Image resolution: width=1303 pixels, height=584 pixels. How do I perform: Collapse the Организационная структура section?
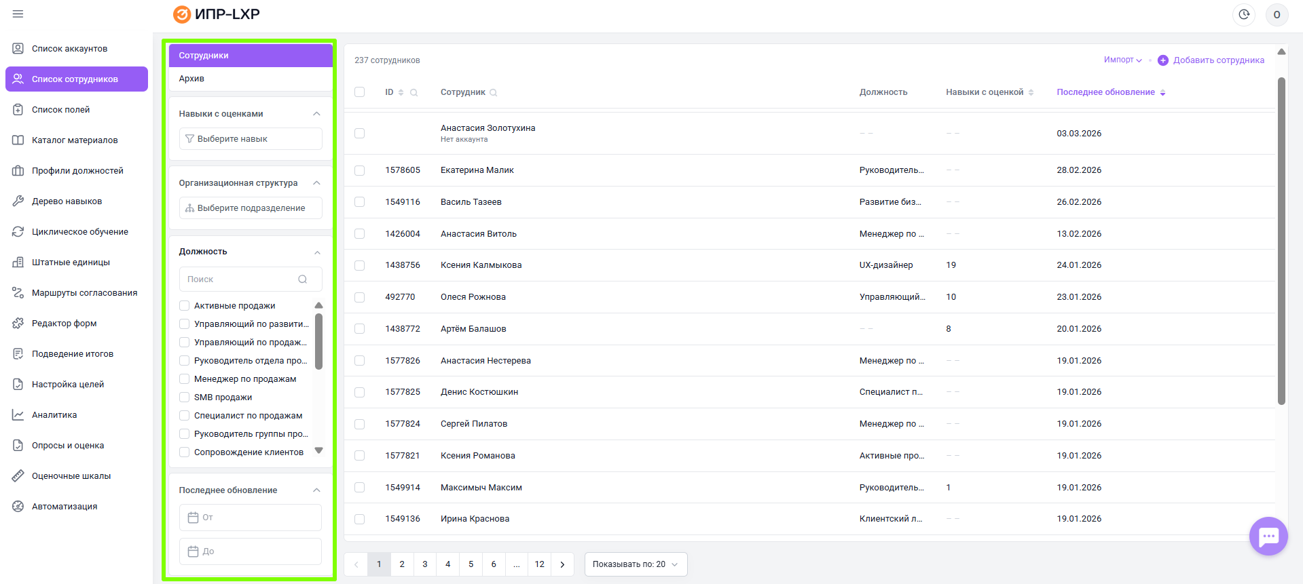pyautogui.click(x=316, y=183)
